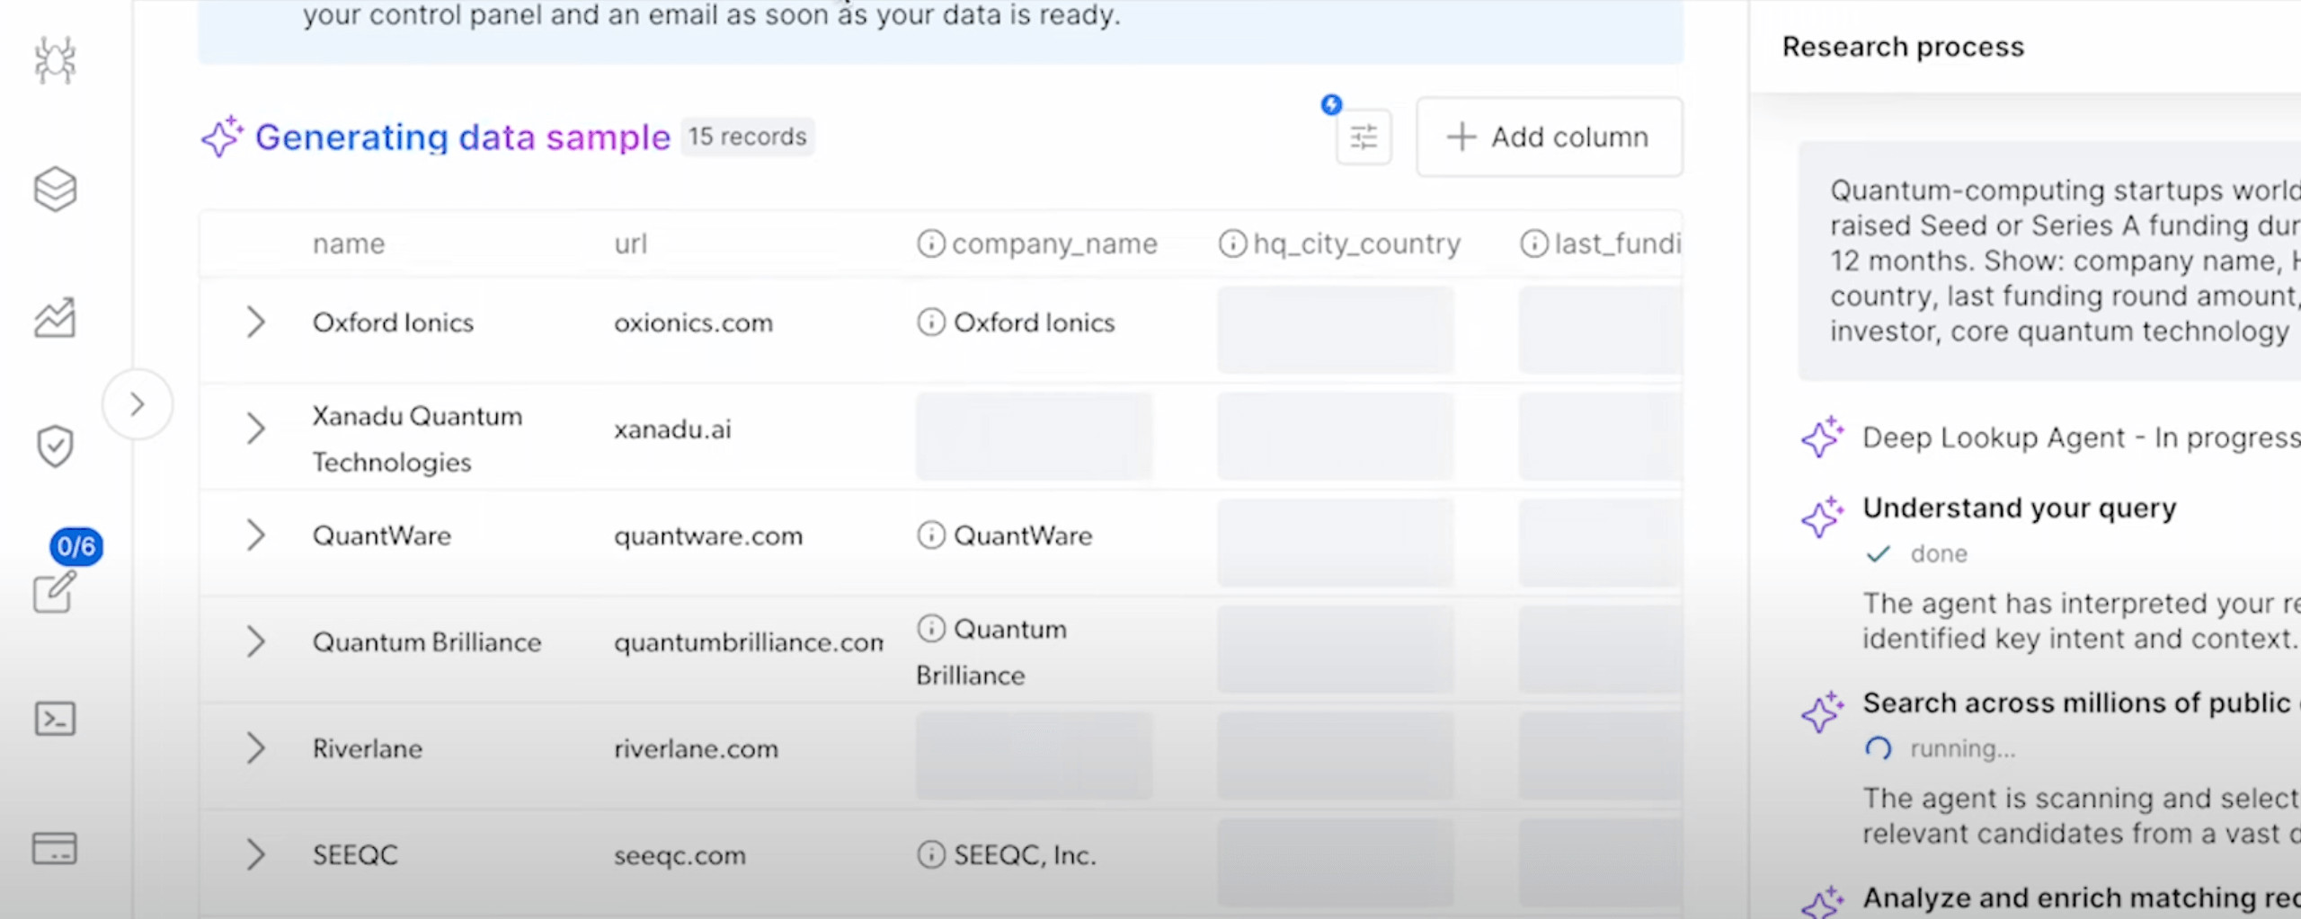Viewport: 2301px width, 919px height.
Task: Click the quantware.com url cell
Action: click(708, 536)
